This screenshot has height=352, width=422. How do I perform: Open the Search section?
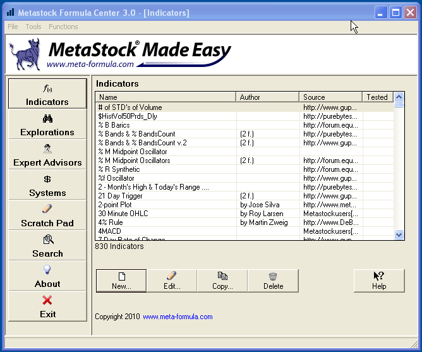(47, 245)
